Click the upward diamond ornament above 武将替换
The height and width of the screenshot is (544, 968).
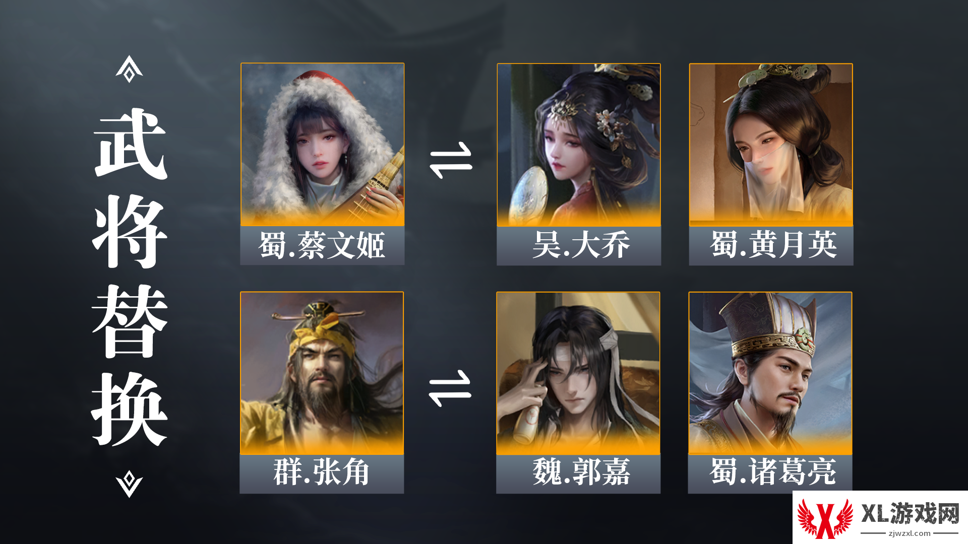[x=129, y=69]
